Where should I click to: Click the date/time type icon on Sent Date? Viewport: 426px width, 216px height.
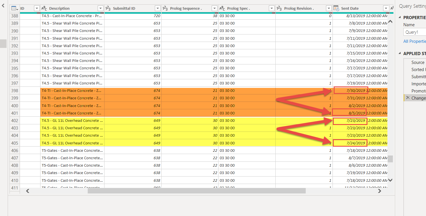coord(336,8)
